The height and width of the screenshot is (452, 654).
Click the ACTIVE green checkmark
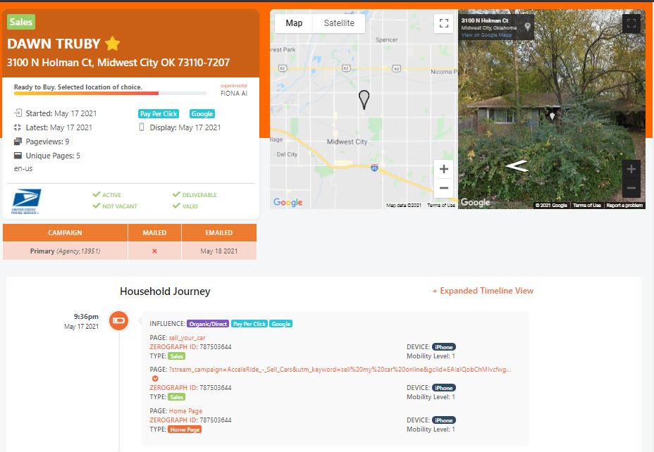tap(97, 194)
